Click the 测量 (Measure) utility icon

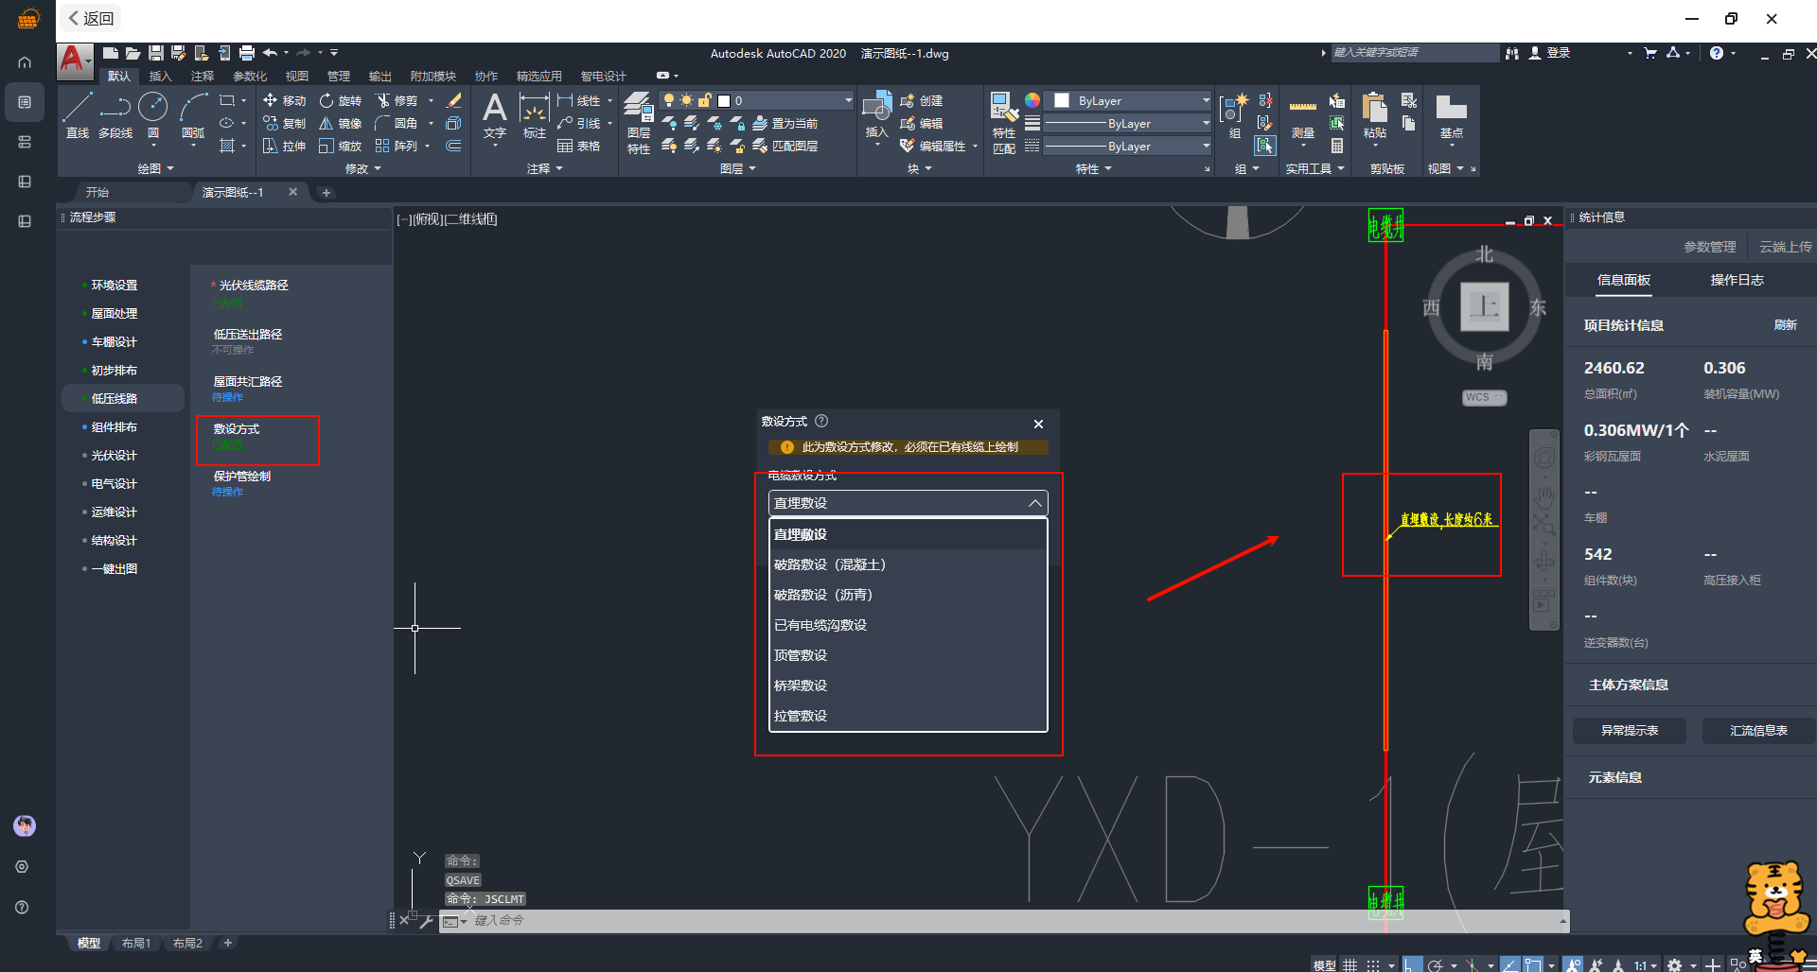pyautogui.click(x=1302, y=115)
